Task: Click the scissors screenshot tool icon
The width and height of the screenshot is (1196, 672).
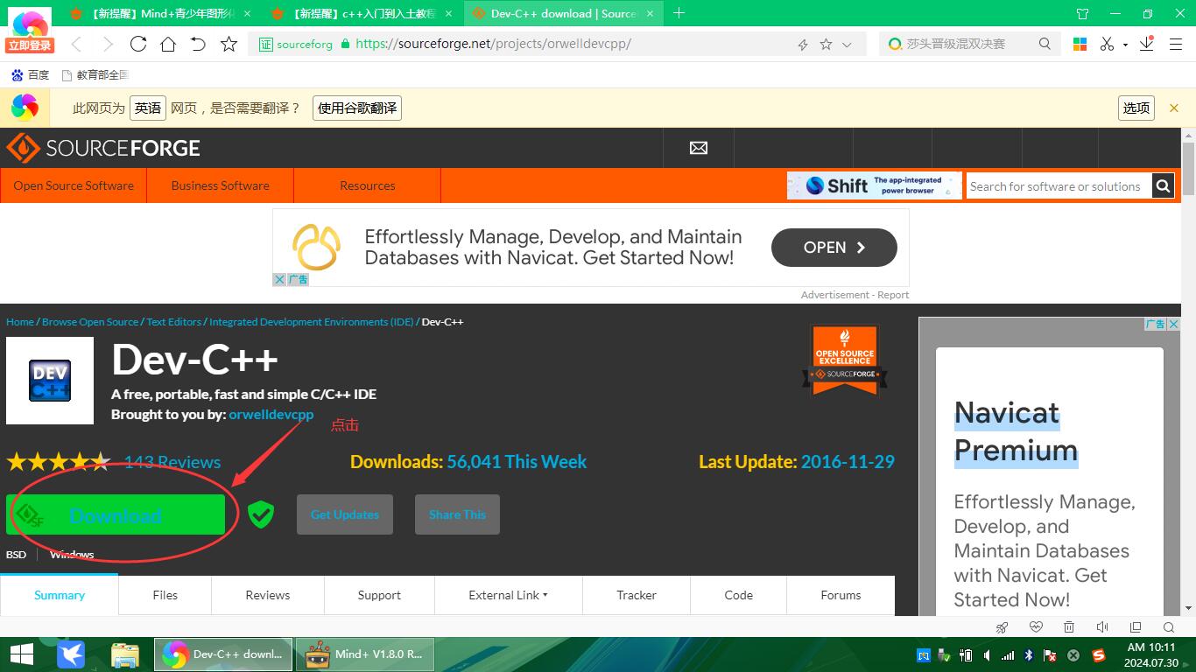Action: 1108,44
